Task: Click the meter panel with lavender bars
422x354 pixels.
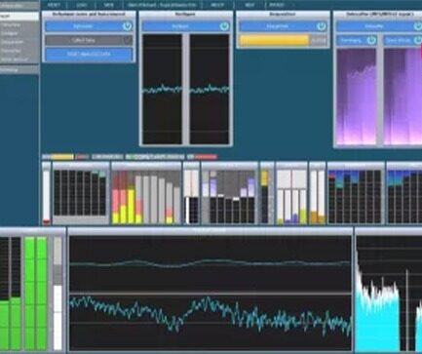Action: [x=229, y=193]
